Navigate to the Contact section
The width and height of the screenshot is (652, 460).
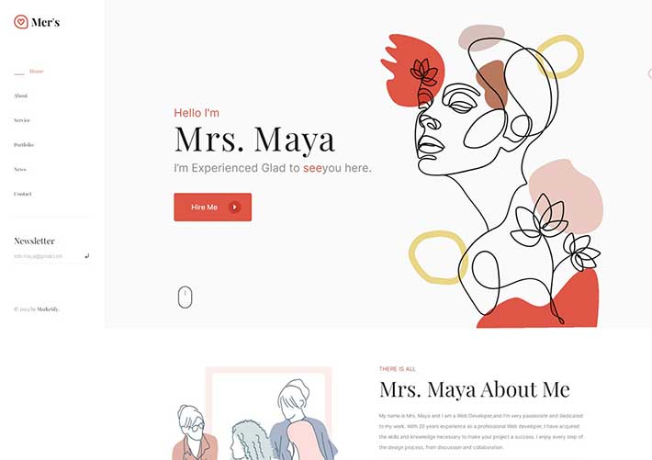pyautogui.click(x=22, y=194)
